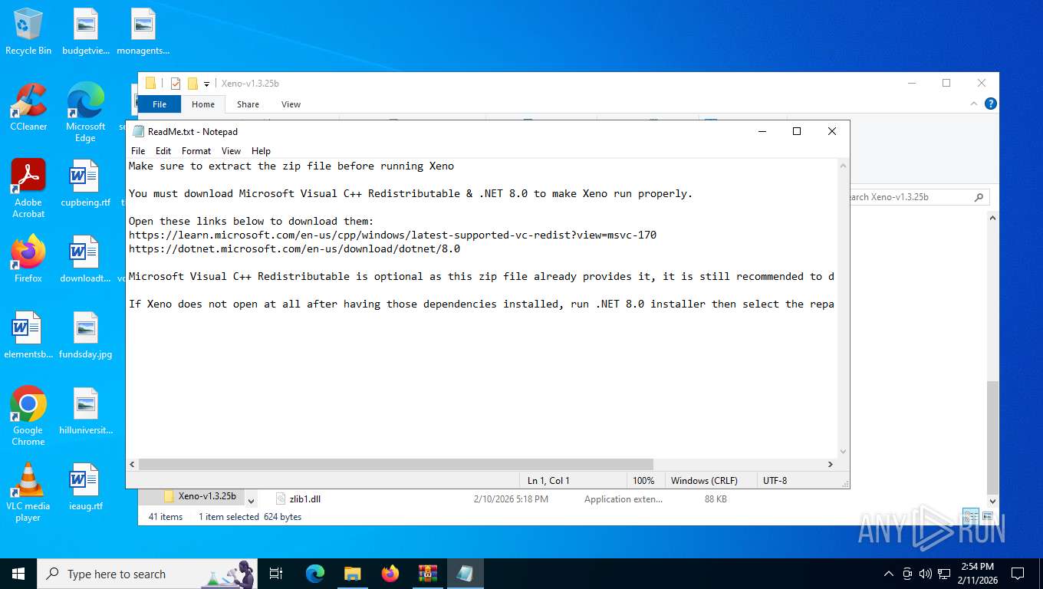The width and height of the screenshot is (1043, 589).
Task: Open Task View on the taskbar
Action: (x=276, y=574)
